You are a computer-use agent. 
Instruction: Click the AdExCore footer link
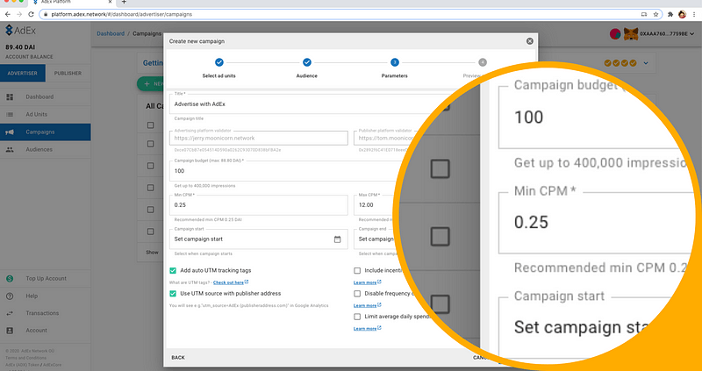(53, 365)
